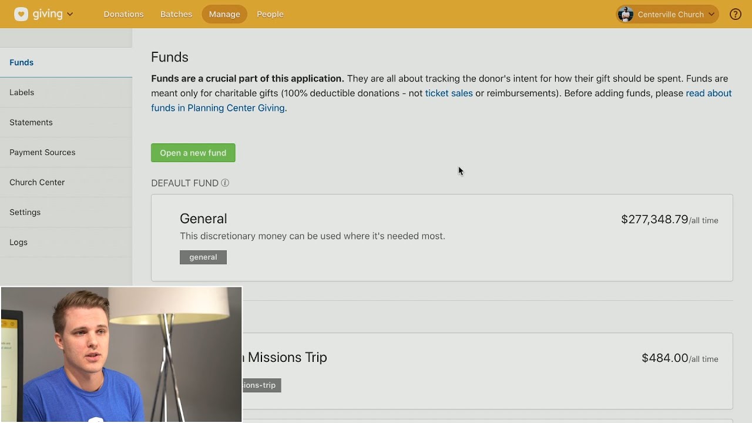This screenshot has height=423, width=752.
Task: Switch to the Batches tab
Action: click(176, 14)
